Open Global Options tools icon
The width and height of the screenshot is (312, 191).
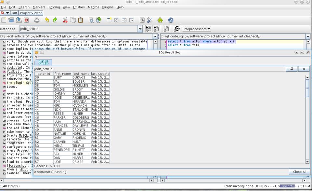(150, 20)
